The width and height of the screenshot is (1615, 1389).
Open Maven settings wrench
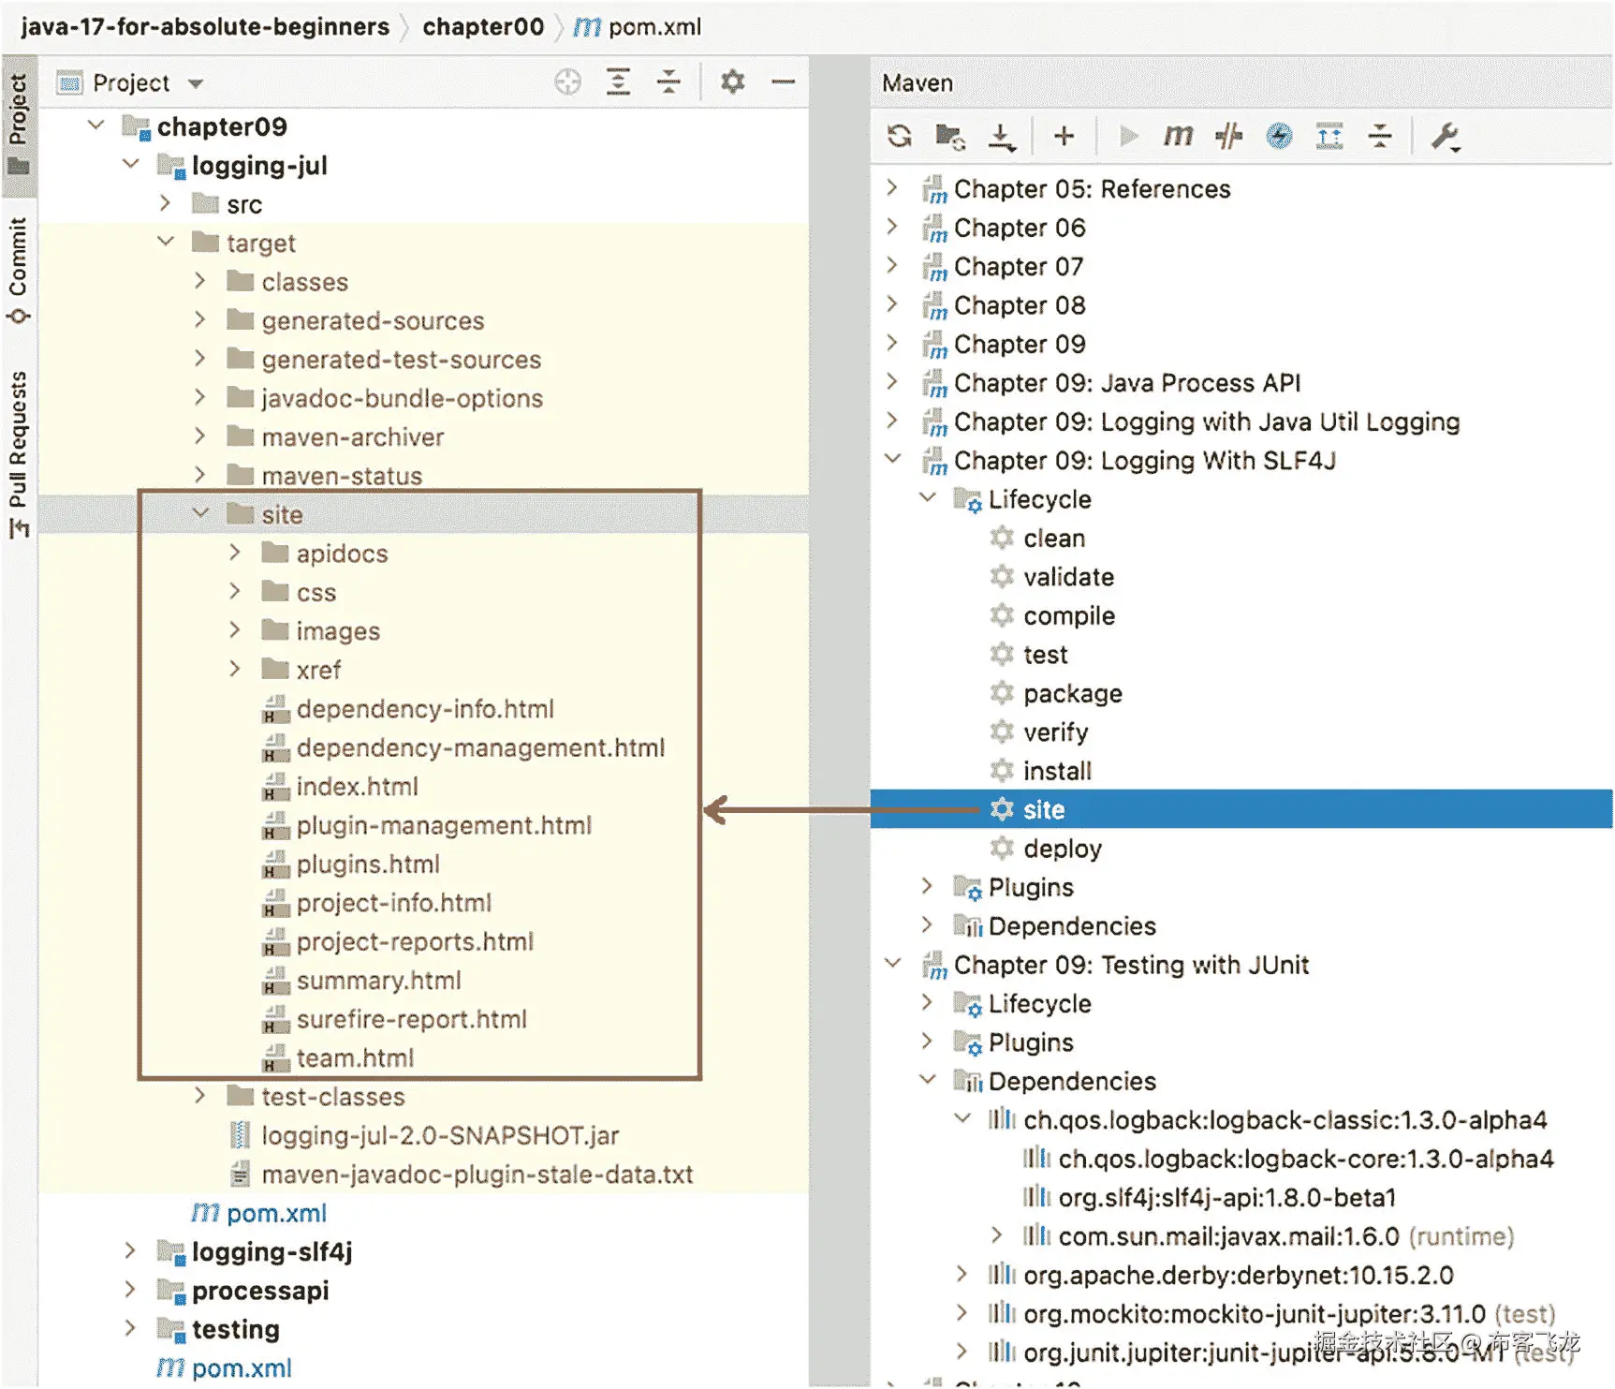tap(1446, 137)
